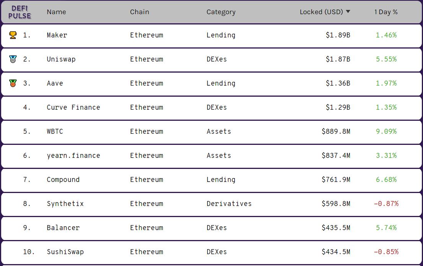Click Aave's $1.36B locked value
This screenshot has height=266, width=423.
coord(338,83)
